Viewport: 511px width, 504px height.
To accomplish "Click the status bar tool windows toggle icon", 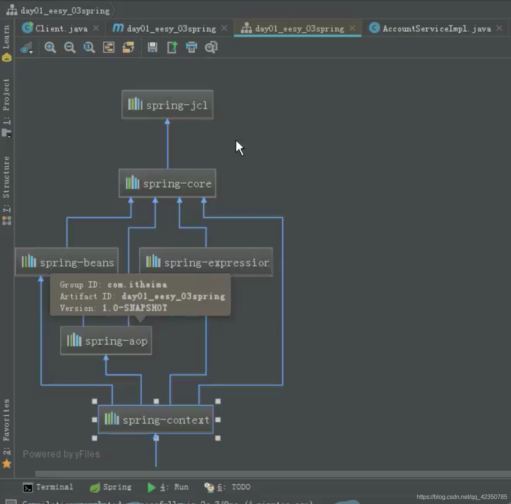I will coord(11,501).
